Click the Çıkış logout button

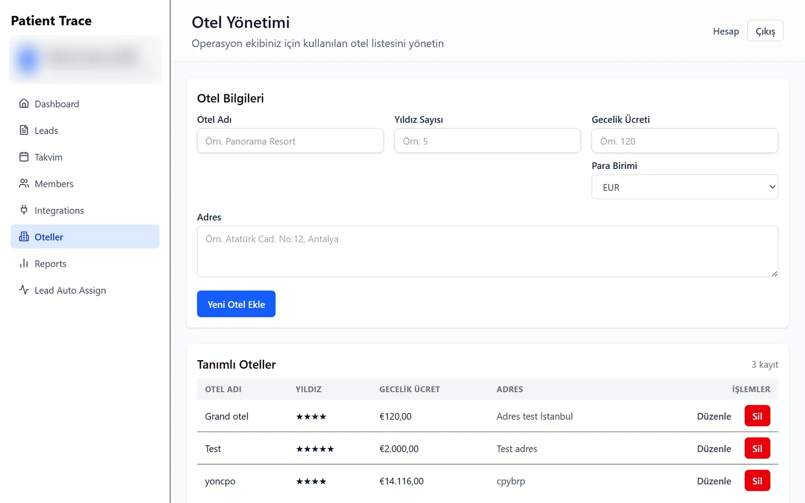point(765,31)
